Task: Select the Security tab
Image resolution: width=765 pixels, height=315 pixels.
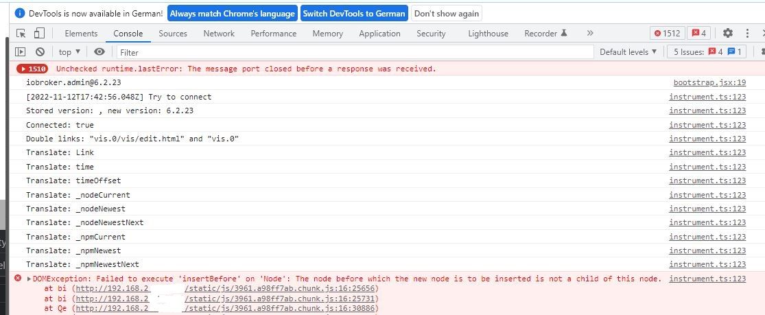Action: click(x=432, y=33)
